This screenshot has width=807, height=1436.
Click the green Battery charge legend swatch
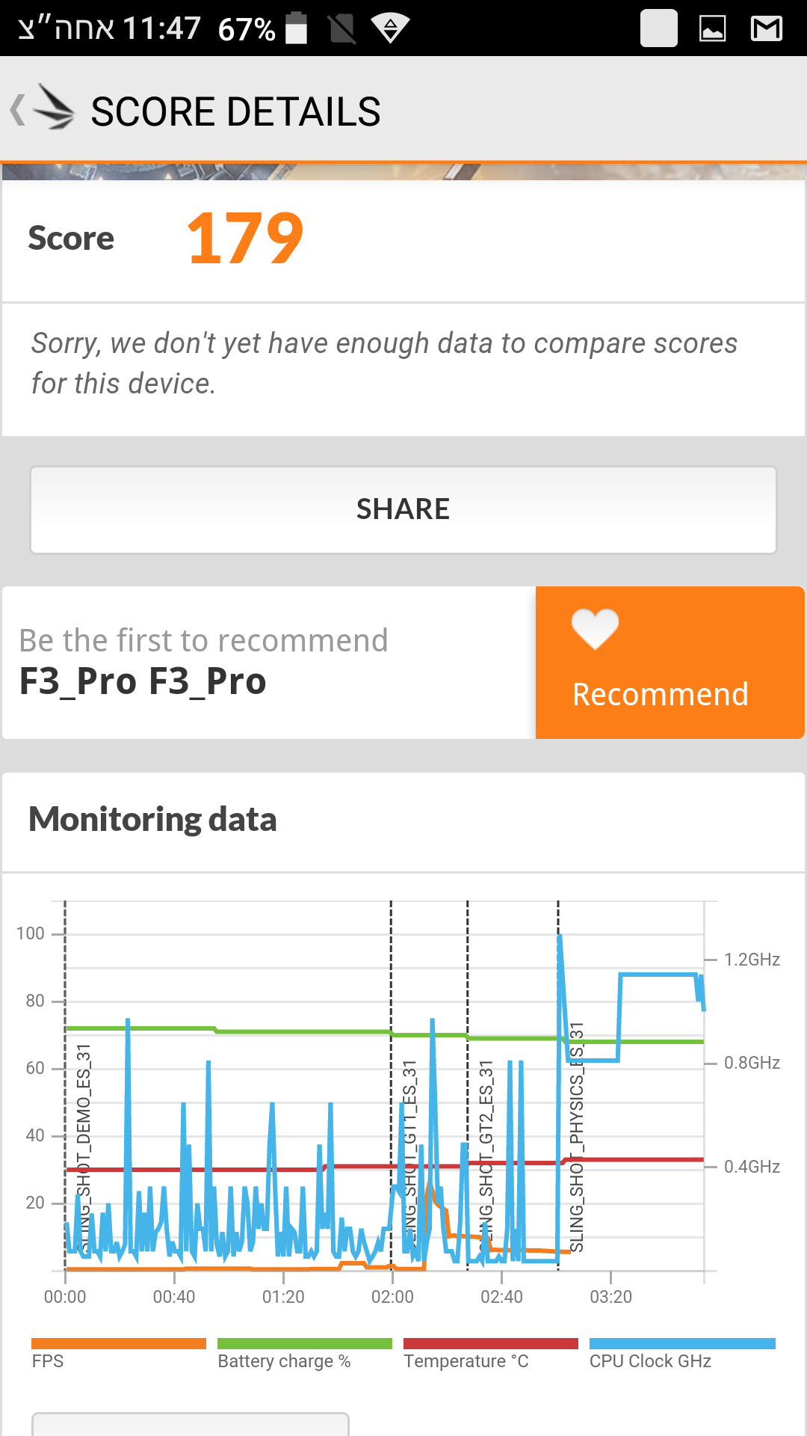304,1343
